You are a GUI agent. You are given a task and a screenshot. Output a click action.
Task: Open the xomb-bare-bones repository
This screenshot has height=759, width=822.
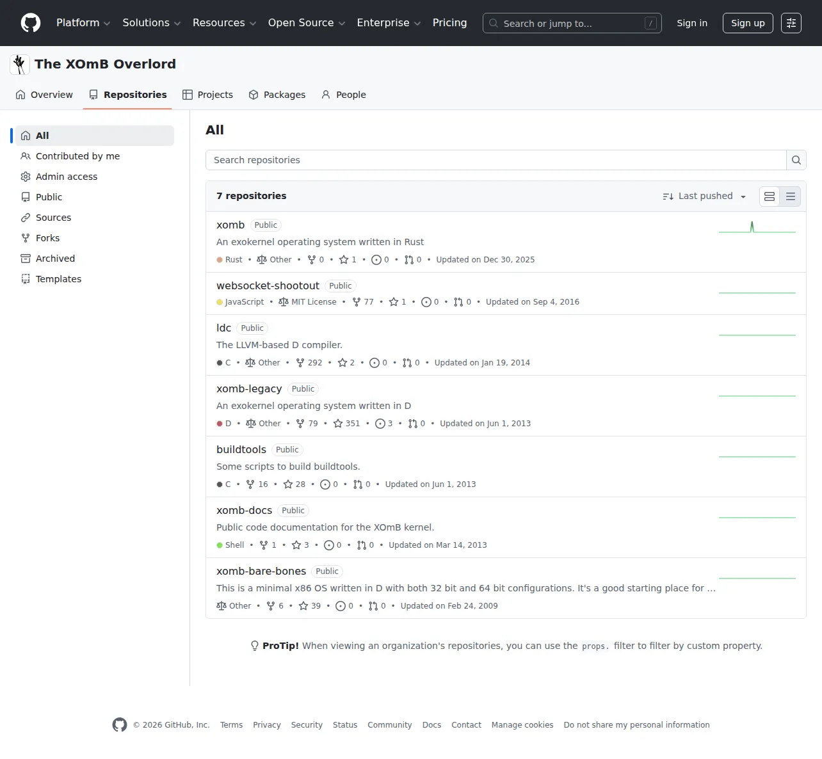[261, 571]
